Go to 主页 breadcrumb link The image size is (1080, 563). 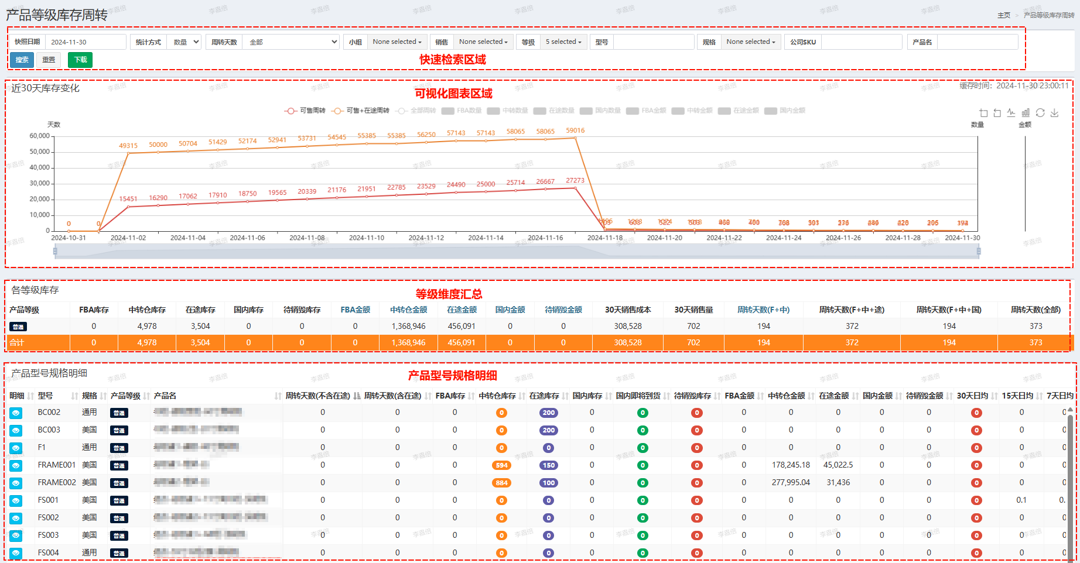1004,15
